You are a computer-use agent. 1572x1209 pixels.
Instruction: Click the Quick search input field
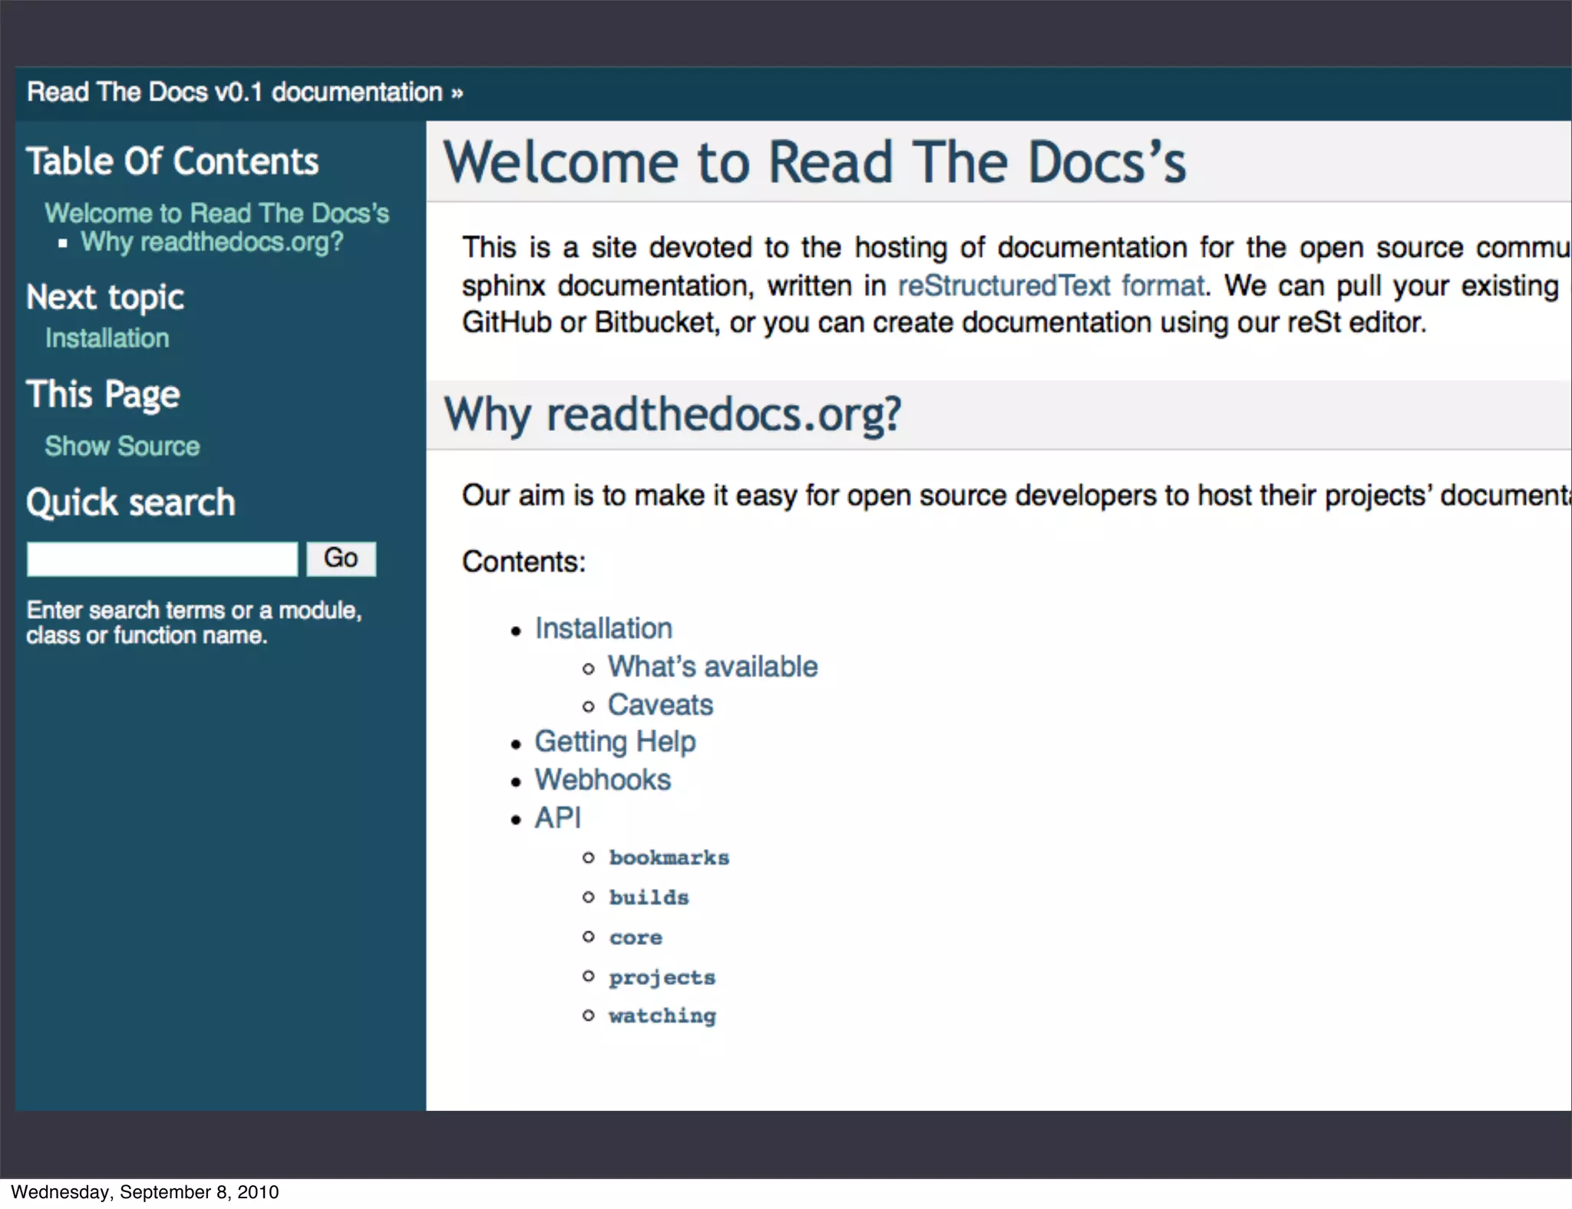coord(162,559)
